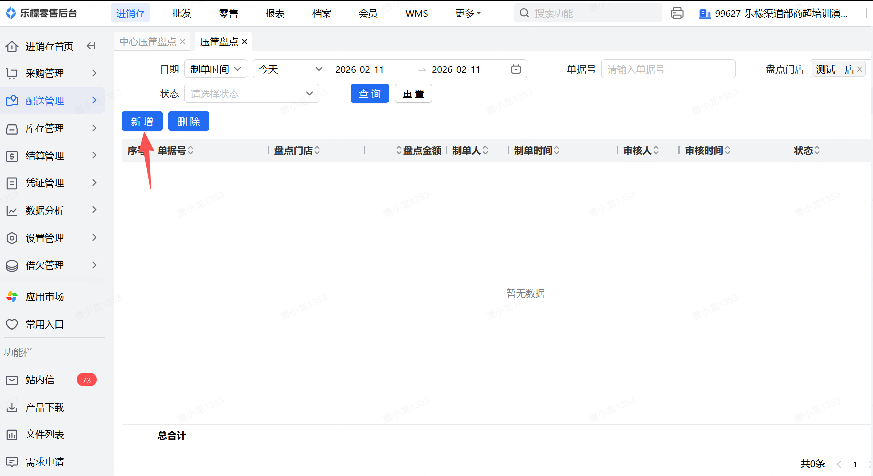Open the WMS top menu
The height and width of the screenshot is (476, 873).
click(x=417, y=13)
